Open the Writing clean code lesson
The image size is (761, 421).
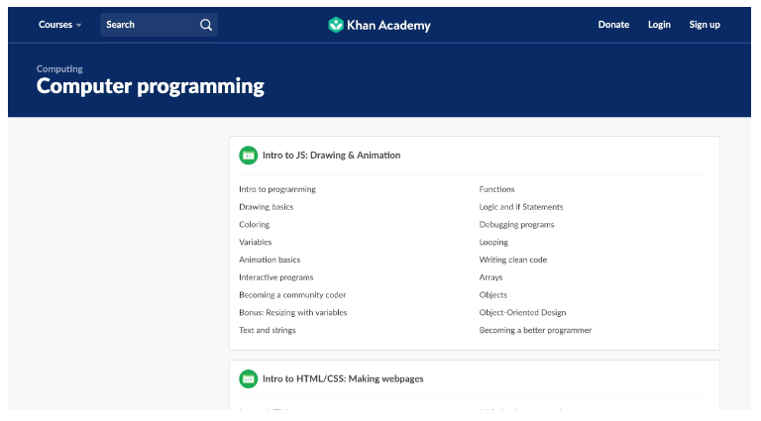(x=513, y=260)
